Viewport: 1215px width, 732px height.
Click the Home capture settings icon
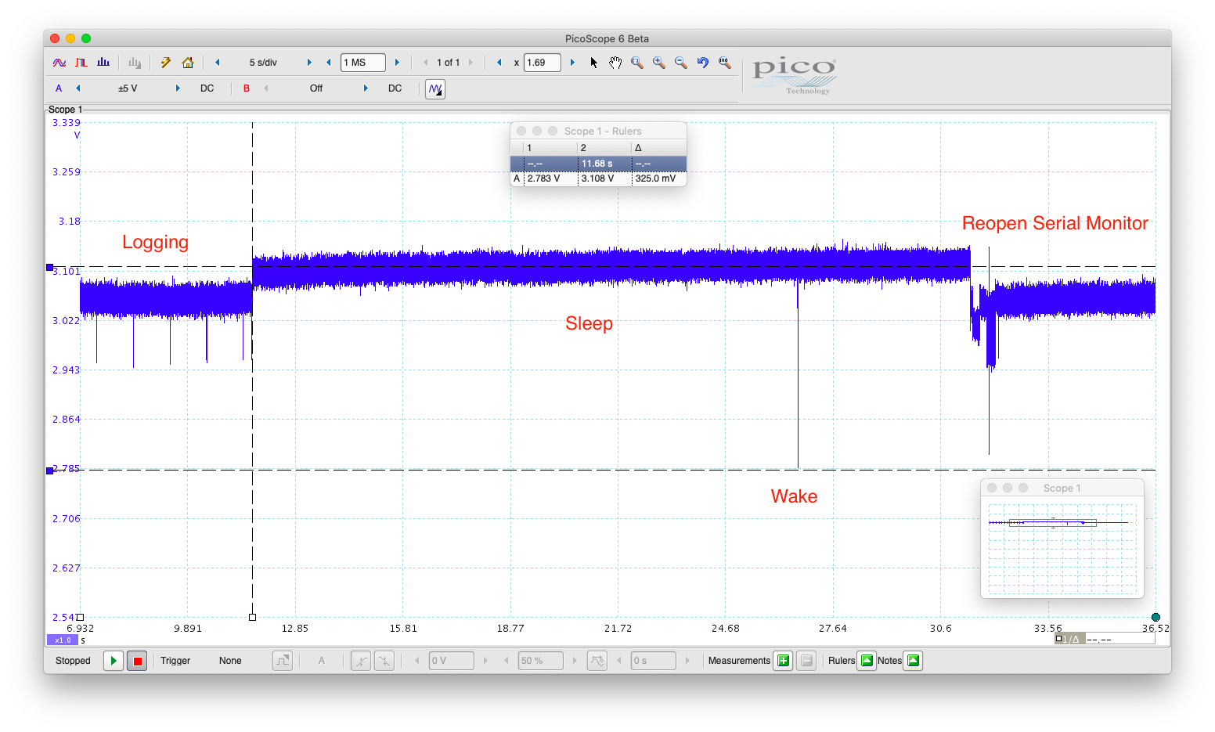point(188,63)
